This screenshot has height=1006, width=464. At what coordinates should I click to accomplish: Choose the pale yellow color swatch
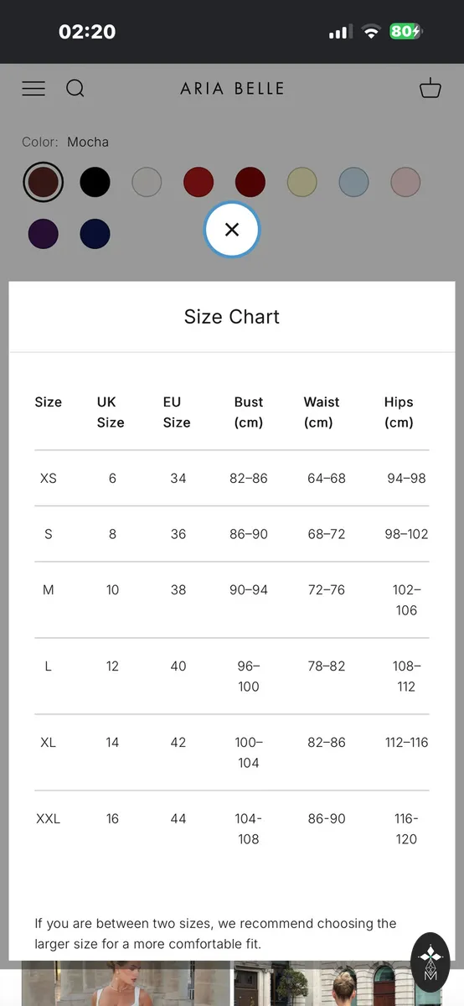click(302, 182)
